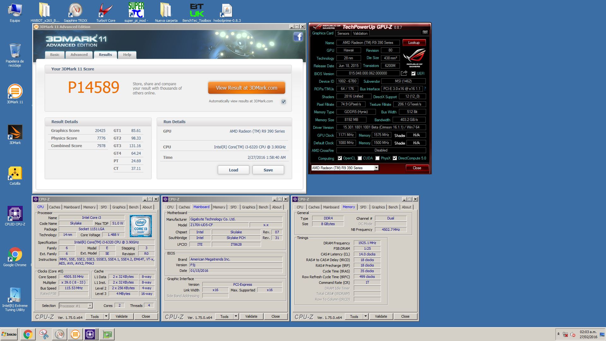Open About tab in Mainboard CPU-Z
This screenshot has width=606, height=341.
tap(277, 207)
